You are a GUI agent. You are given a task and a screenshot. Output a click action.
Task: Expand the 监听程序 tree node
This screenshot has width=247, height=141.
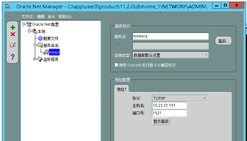(35, 59)
